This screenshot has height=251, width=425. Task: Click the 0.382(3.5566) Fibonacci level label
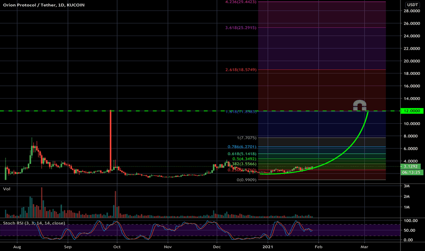point(242,164)
